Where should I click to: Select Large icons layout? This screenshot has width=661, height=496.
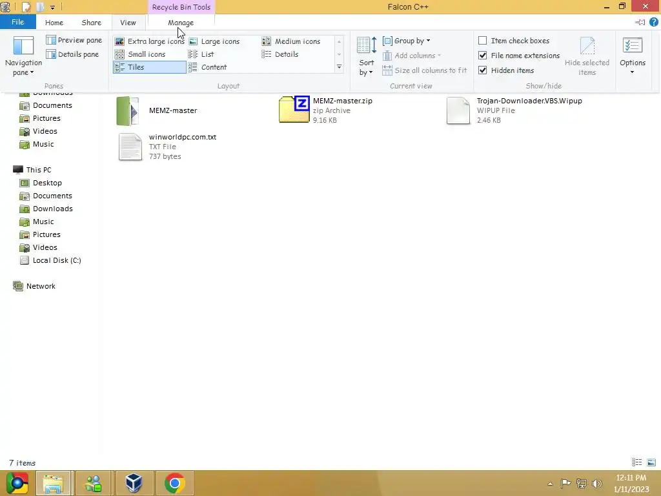pos(214,41)
